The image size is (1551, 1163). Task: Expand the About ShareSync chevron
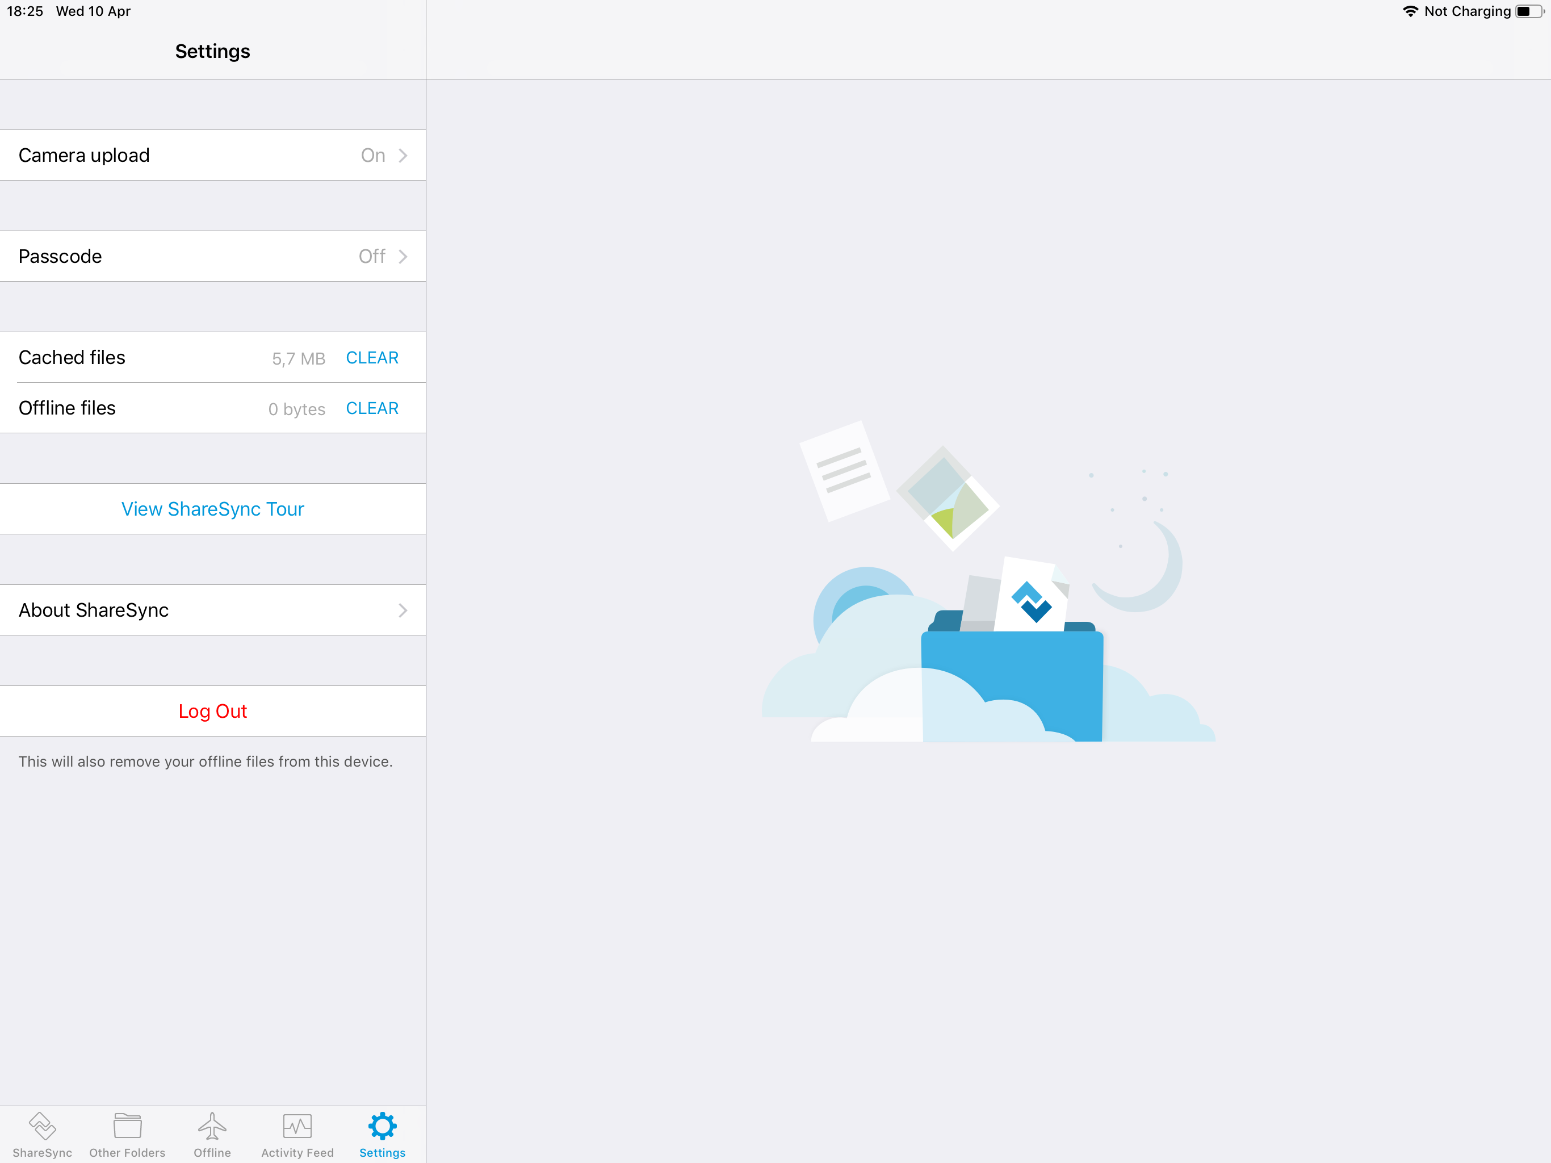[x=403, y=610]
